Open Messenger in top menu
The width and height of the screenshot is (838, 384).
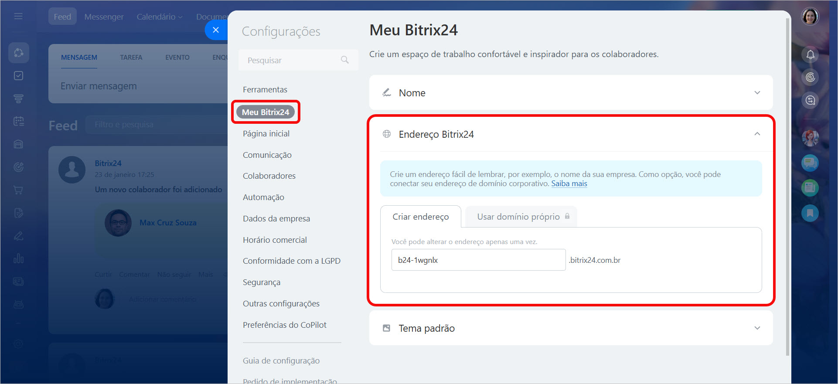pyautogui.click(x=104, y=17)
